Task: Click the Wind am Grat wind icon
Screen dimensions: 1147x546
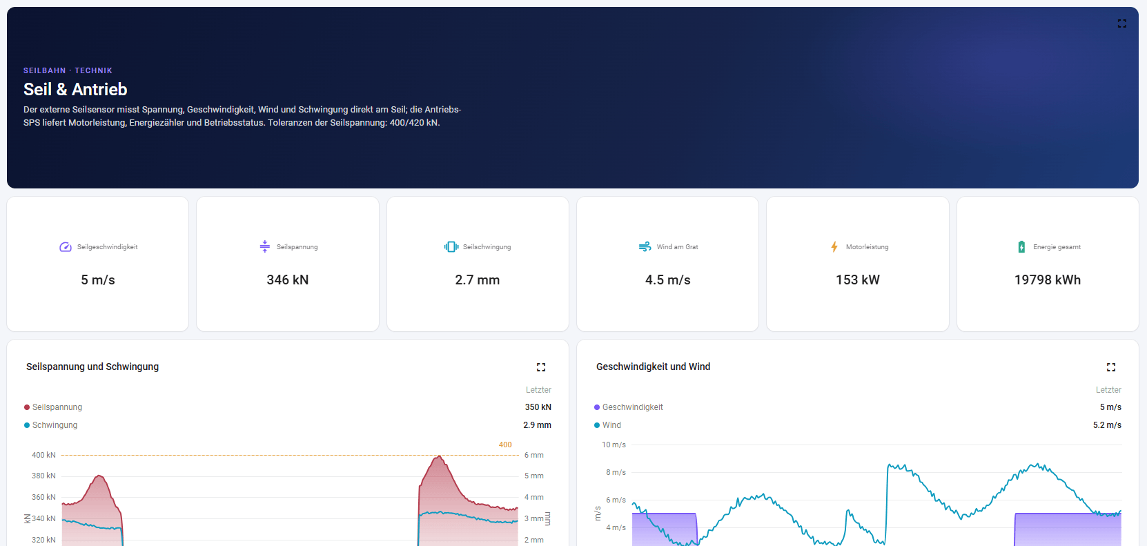Action: coord(645,247)
